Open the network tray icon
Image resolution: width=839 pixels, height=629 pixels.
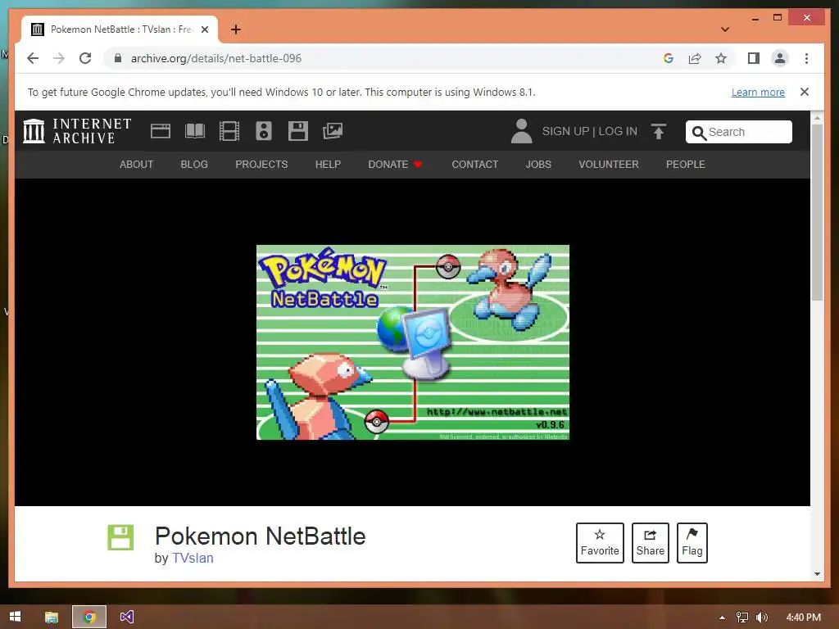(x=742, y=618)
